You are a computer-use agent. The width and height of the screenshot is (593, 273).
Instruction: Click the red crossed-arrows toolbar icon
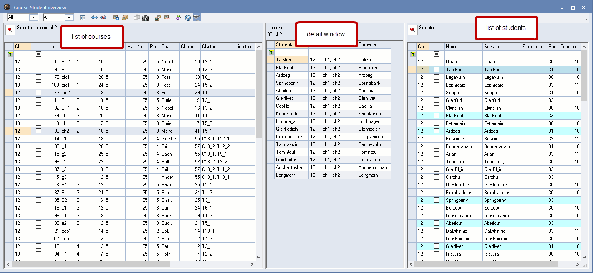tap(104, 17)
